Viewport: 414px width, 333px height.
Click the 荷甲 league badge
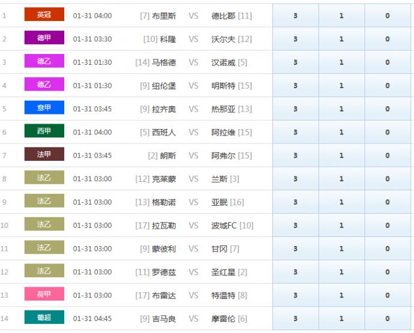click(x=44, y=294)
